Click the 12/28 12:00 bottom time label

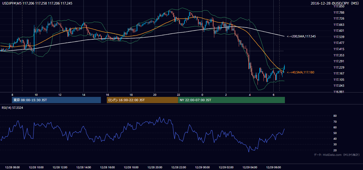60,167
